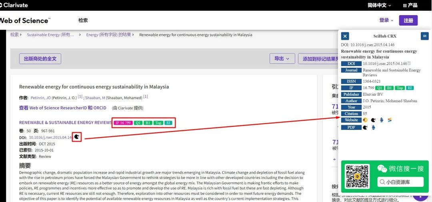Click the green Q1 badge beside journal title
Viewport: 432px width, 202px height.
coord(138,123)
